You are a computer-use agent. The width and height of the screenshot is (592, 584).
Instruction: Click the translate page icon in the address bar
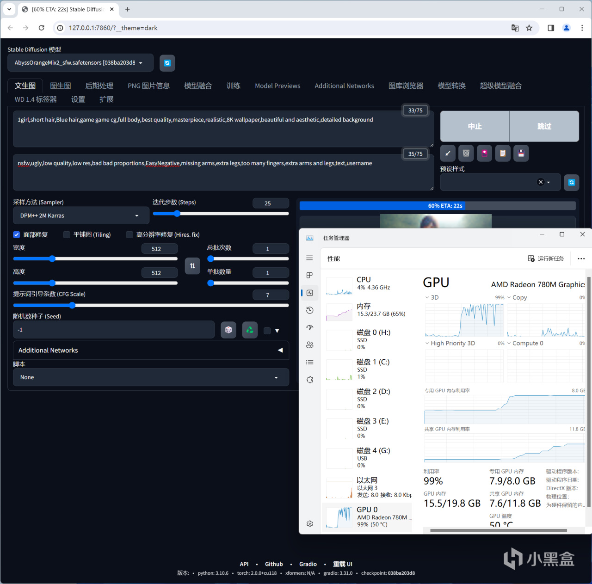pos(515,28)
